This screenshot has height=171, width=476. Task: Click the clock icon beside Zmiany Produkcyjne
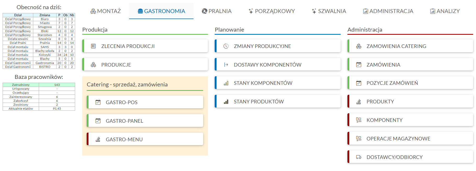[226, 46]
